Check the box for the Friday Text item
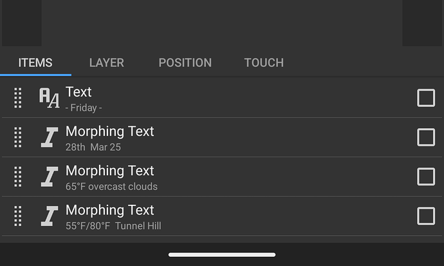 [x=426, y=98]
